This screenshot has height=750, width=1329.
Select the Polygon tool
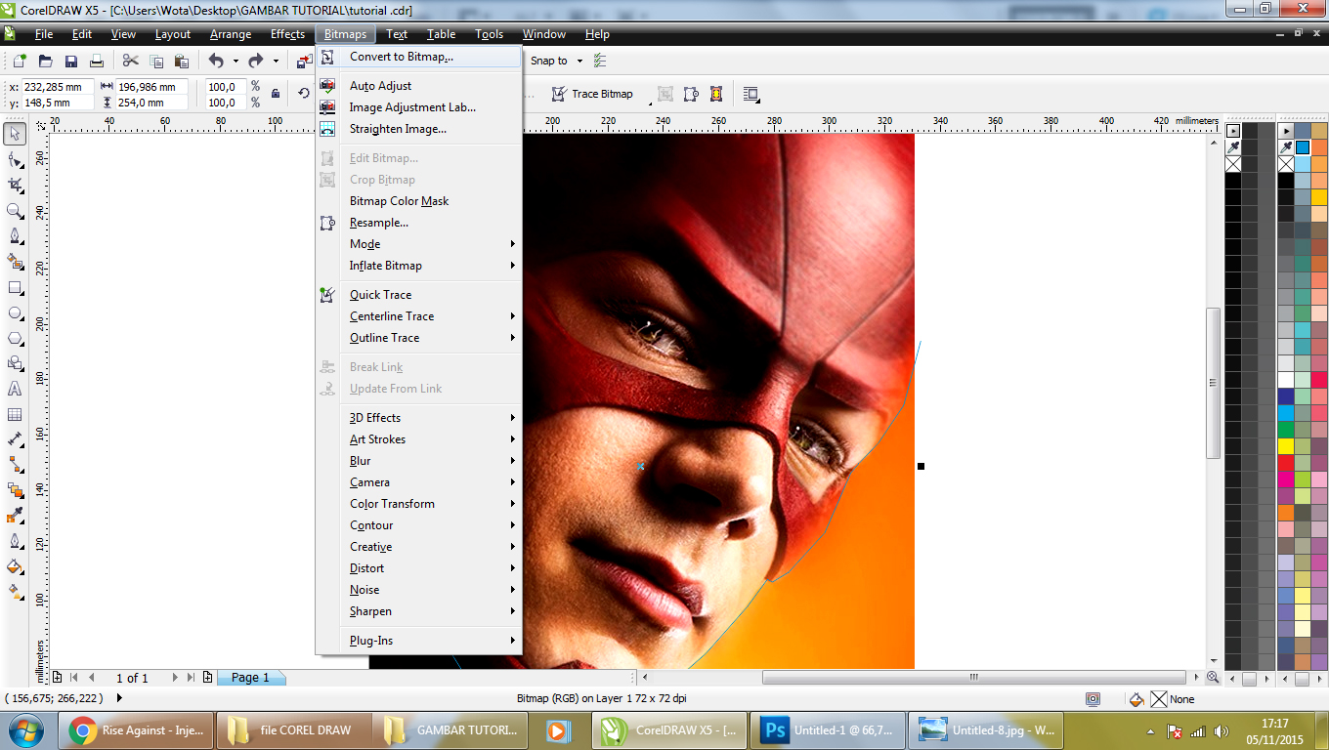tap(15, 339)
